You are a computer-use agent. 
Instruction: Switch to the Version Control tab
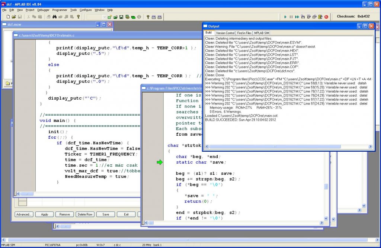(x=225, y=33)
